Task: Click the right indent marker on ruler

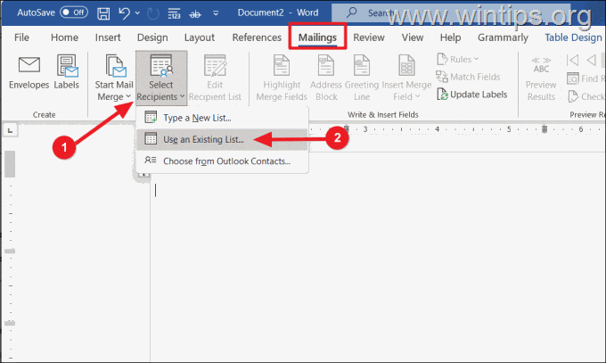Action: (545, 129)
